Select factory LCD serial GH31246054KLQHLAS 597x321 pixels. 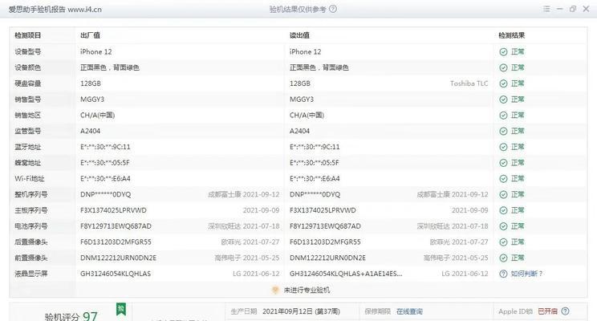tap(116, 274)
